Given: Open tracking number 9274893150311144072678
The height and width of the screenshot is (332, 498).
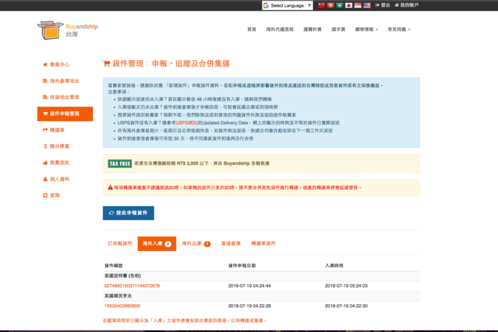Looking at the screenshot, I should (132, 286).
